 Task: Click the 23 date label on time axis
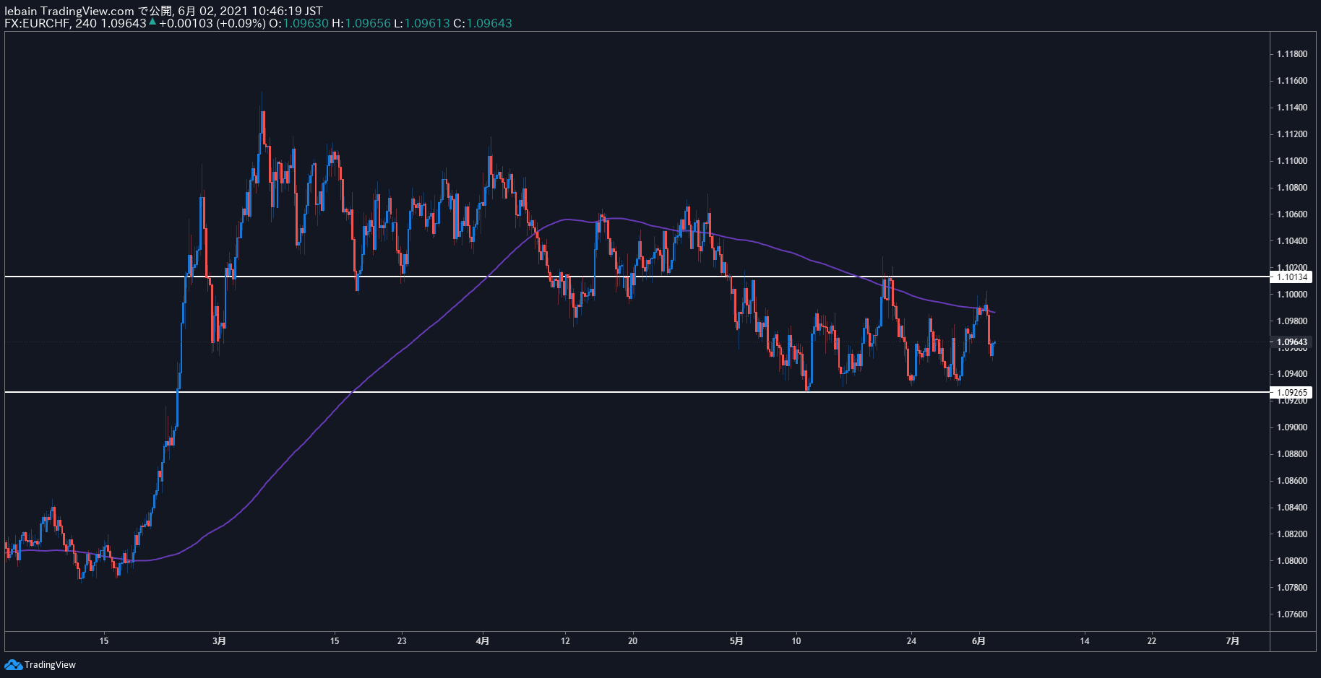[402, 641]
